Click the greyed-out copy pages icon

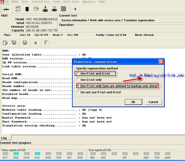46,43
